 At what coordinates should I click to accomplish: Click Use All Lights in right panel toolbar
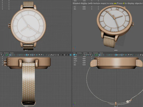pos(124,55)
